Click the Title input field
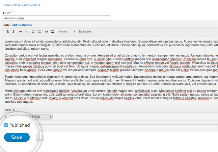The image size is (218, 152). coord(56,18)
